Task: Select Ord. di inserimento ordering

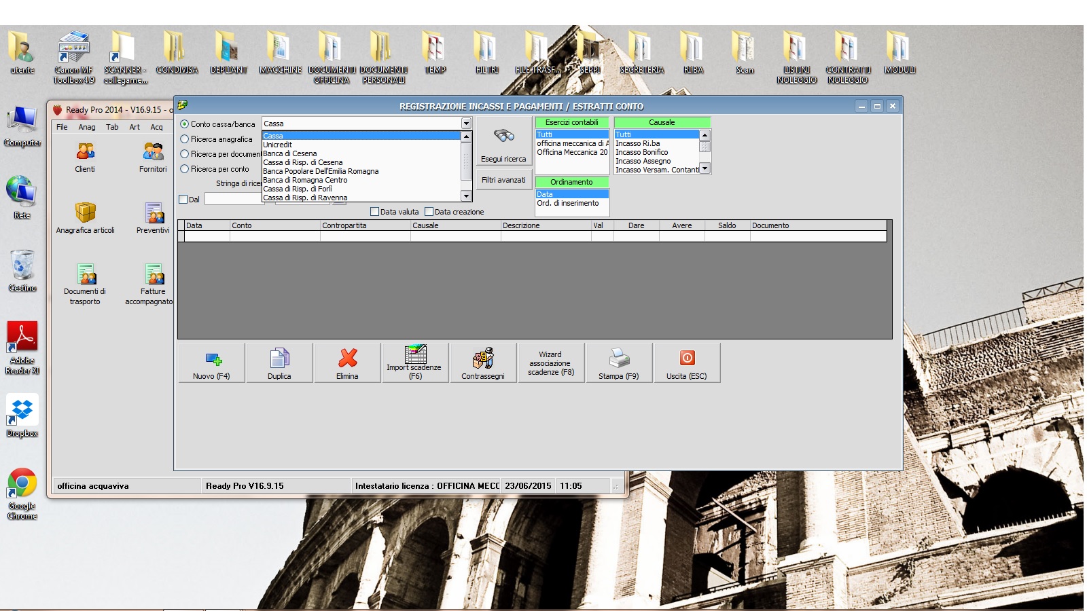Action: (572, 203)
